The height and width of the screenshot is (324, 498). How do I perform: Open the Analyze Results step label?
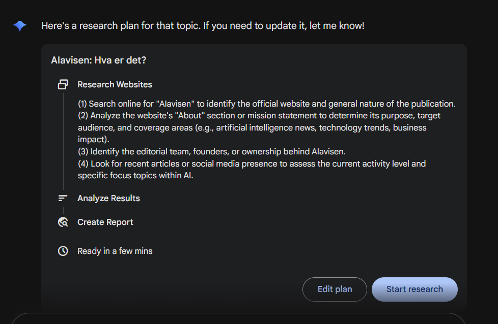(108, 198)
